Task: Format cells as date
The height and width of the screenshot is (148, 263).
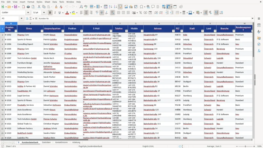Action: point(150,13)
